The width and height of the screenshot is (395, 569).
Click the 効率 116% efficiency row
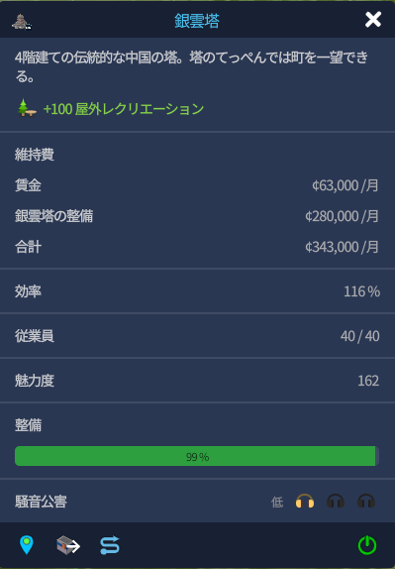pos(197,291)
